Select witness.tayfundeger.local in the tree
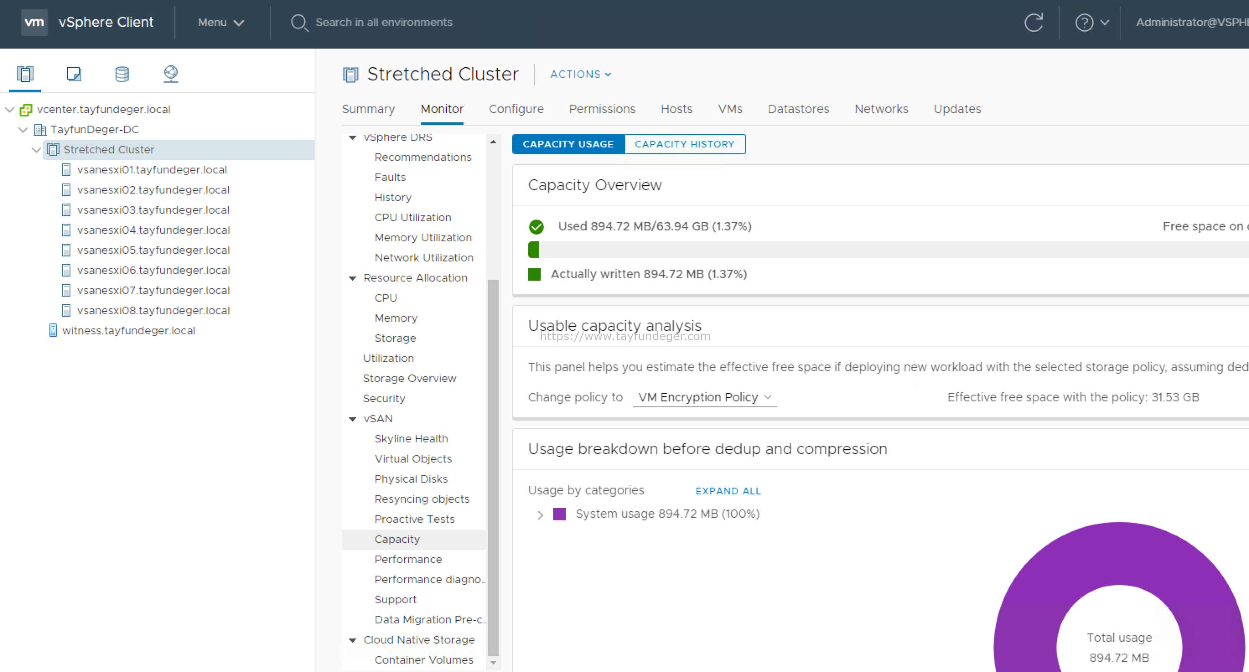Screen dimensions: 1249x672 coord(129,331)
